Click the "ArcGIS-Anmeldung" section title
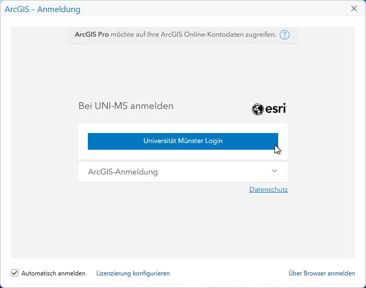 tap(123, 172)
